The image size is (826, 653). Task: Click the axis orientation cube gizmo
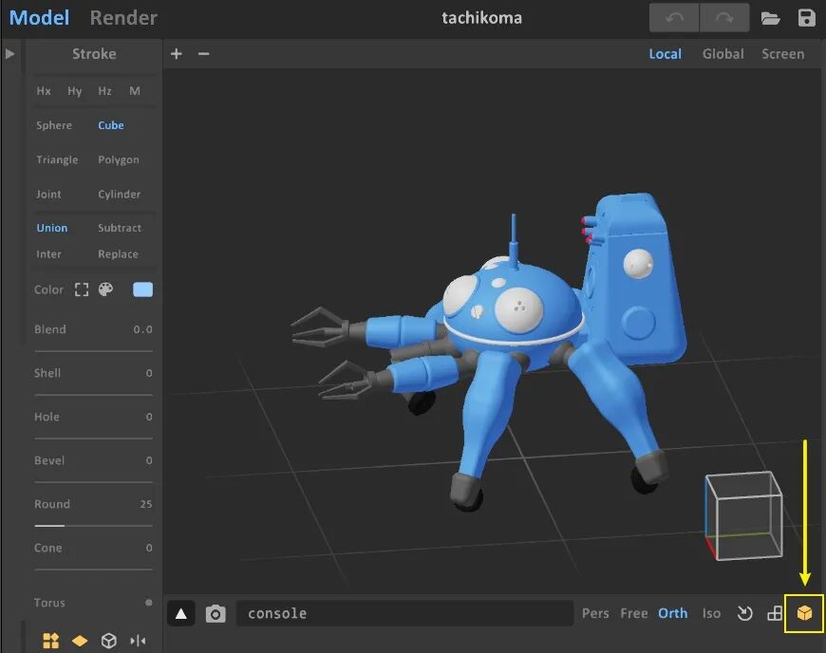pyautogui.click(x=743, y=515)
